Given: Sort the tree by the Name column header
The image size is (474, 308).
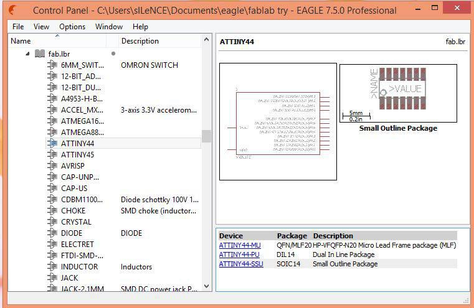Looking at the screenshot, I should point(57,41).
